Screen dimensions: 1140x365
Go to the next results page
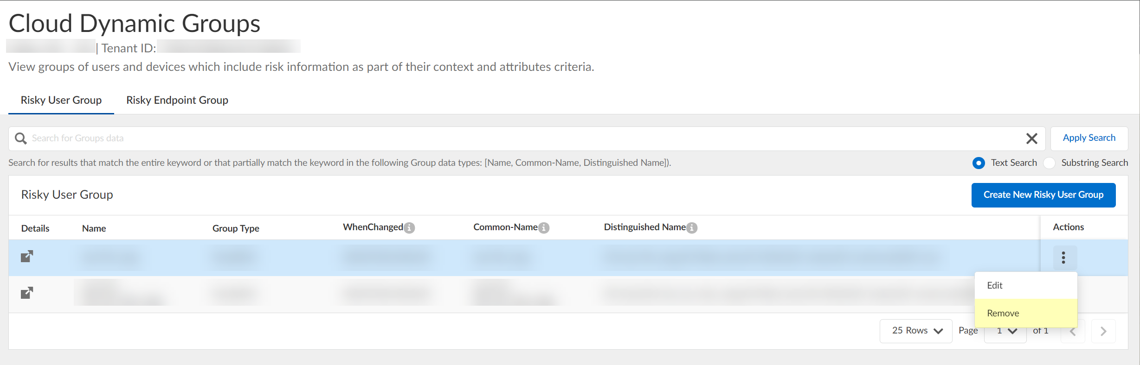click(1103, 331)
